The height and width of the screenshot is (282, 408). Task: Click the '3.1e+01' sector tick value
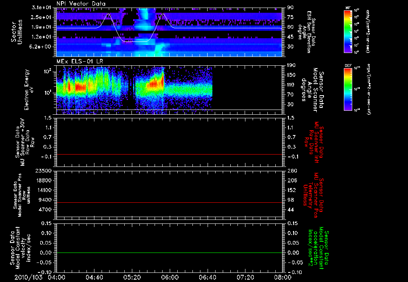[41, 8]
